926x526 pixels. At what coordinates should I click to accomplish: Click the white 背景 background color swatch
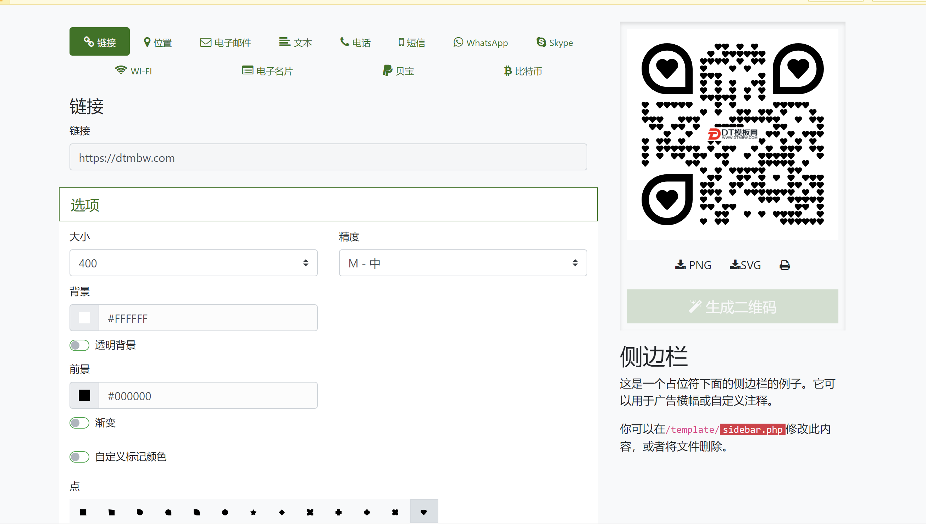click(84, 318)
